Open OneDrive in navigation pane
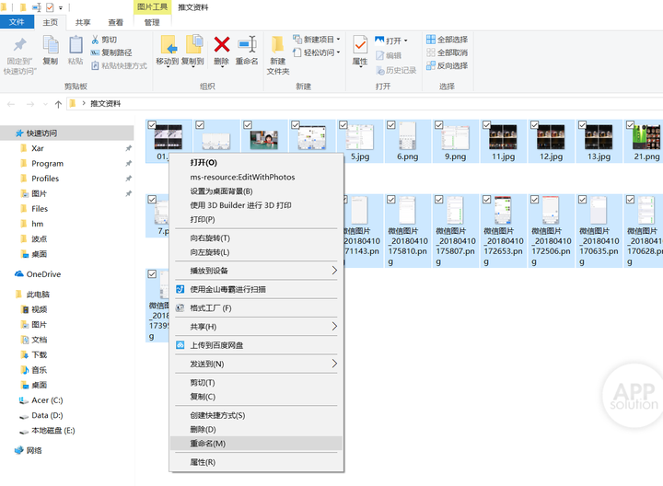The image size is (663, 486). click(x=37, y=274)
